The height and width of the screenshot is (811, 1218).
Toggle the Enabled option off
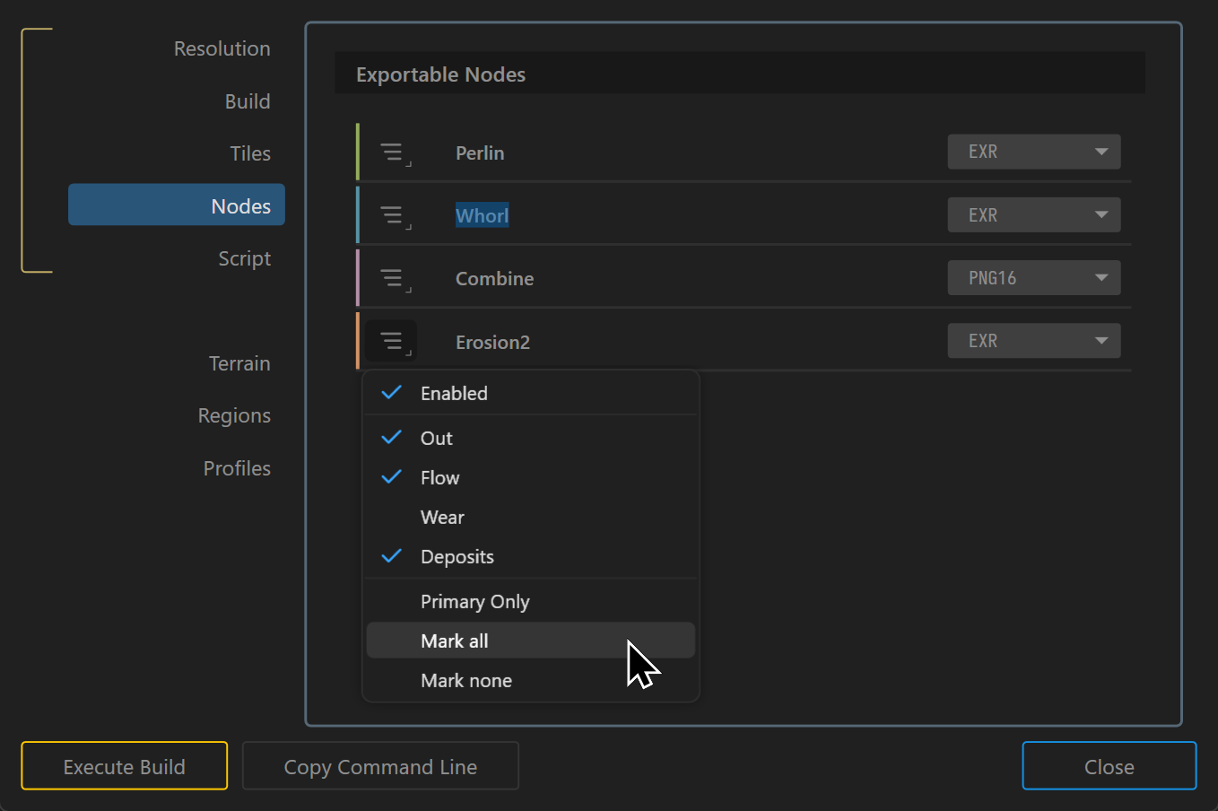coord(453,393)
